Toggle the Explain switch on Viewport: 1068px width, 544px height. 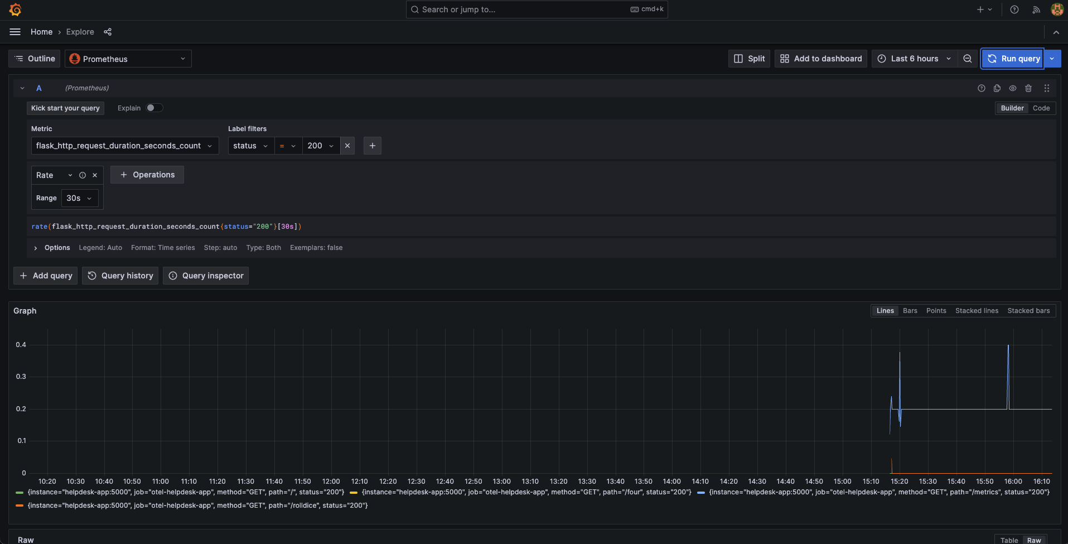154,108
